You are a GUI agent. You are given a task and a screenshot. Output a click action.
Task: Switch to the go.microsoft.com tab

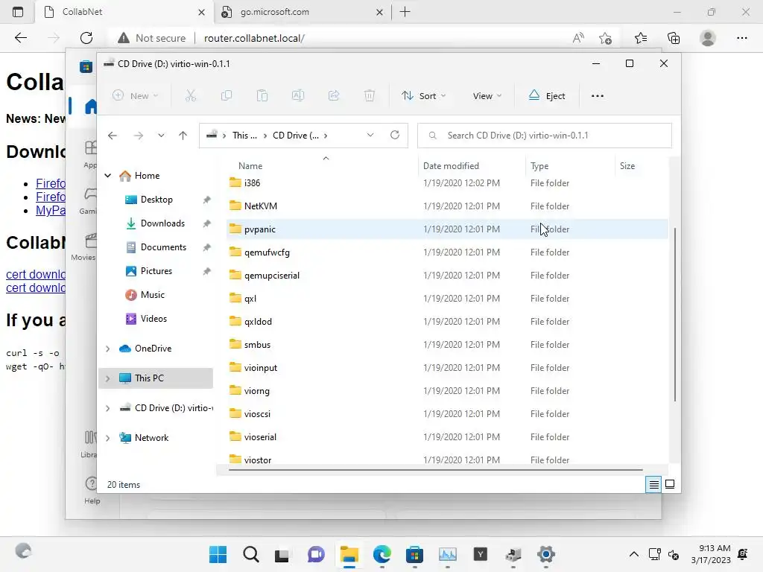(x=303, y=12)
